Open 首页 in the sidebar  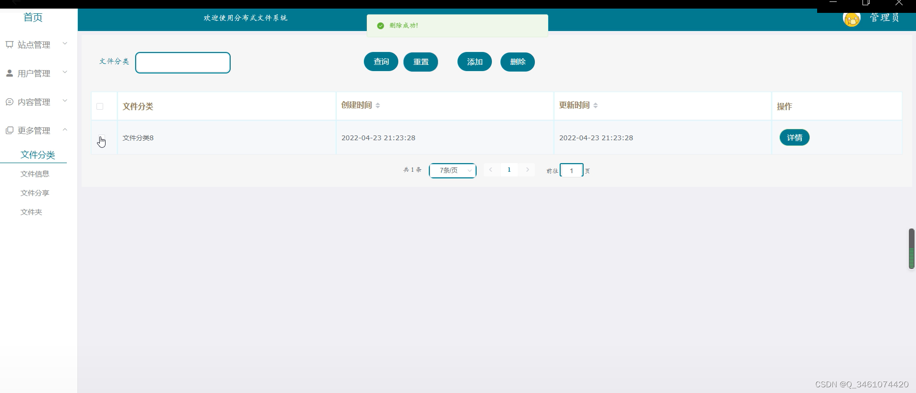pos(33,18)
